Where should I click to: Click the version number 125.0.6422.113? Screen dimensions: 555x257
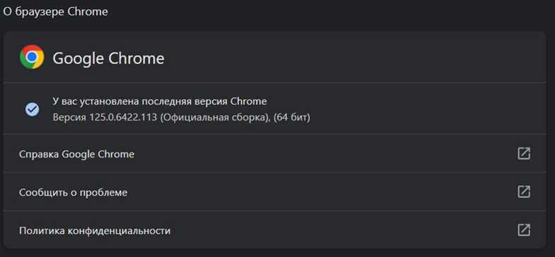pyautogui.click(x=122, y=117)
